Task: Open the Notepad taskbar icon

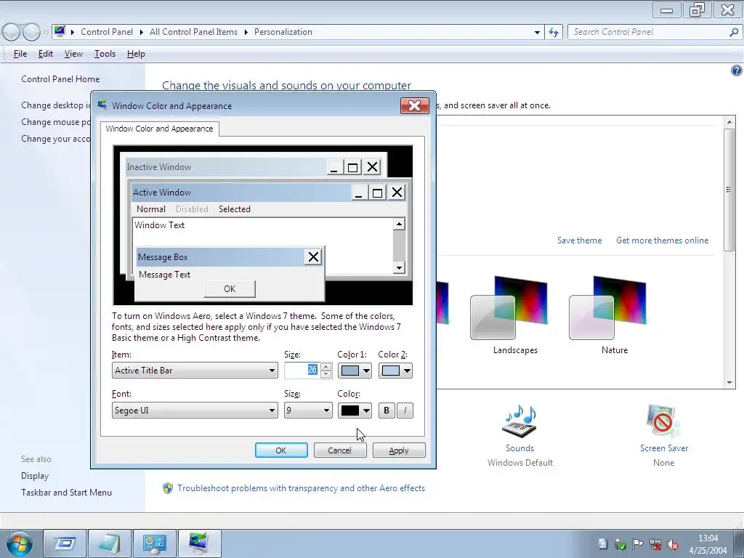Action: point(109,543)
